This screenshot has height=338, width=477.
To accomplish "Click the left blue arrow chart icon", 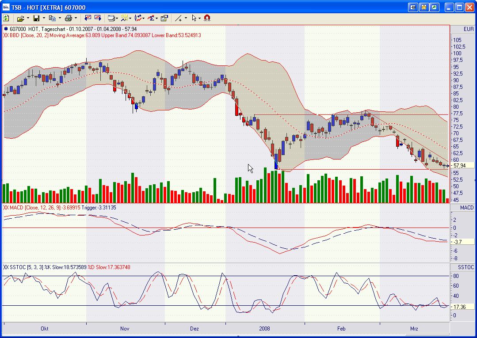I will pos(88,18).
